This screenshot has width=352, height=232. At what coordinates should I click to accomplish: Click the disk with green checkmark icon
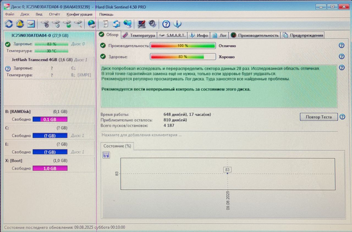(67, 24)
